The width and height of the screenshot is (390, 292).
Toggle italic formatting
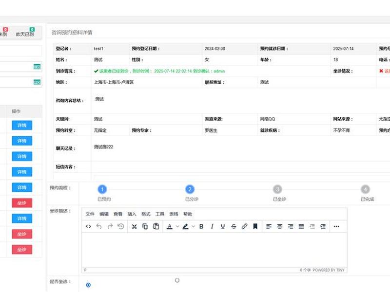[x=212, y=226]
